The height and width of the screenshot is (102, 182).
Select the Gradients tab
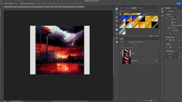pyautogui.click(x=134, y=8)
